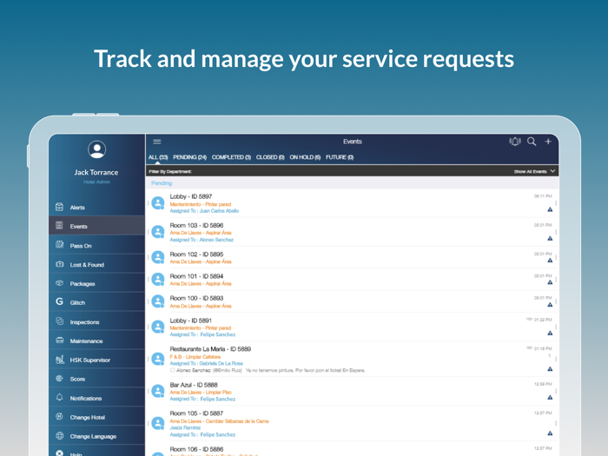Click the Jack Torrance profile avatar

(96, 149)
